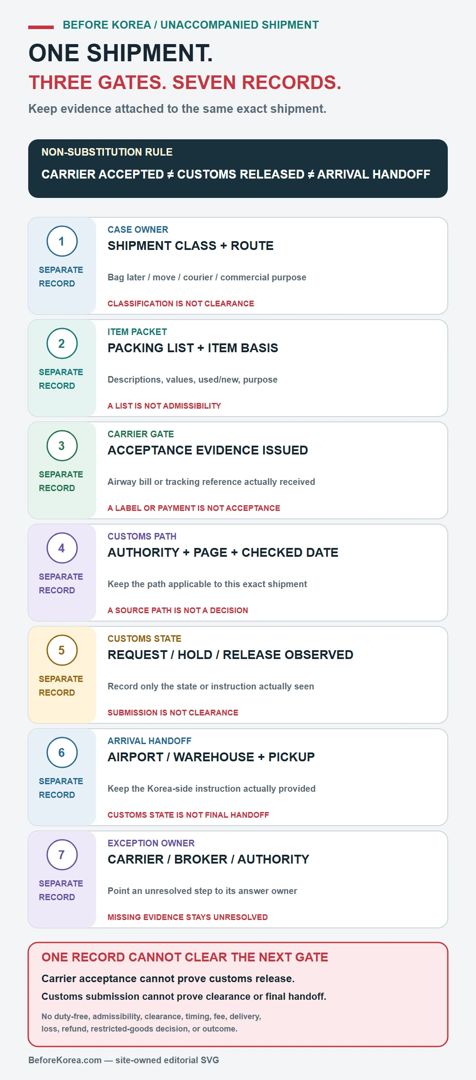476x1080 pixels.
Task: Click the Before Korea / Unaccompanied Shipment label
Action: pyautogui.click(x=190, y=25)
